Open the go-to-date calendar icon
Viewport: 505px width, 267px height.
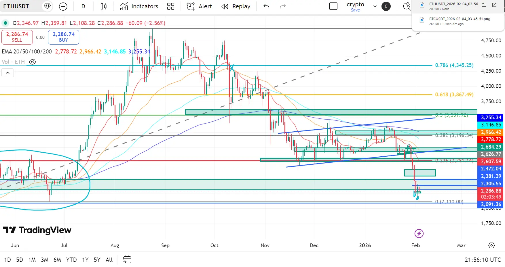pos(127,260)
